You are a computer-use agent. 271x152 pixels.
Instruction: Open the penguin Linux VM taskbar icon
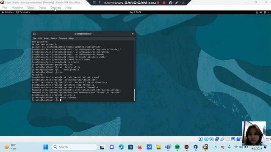coord(205,147)
